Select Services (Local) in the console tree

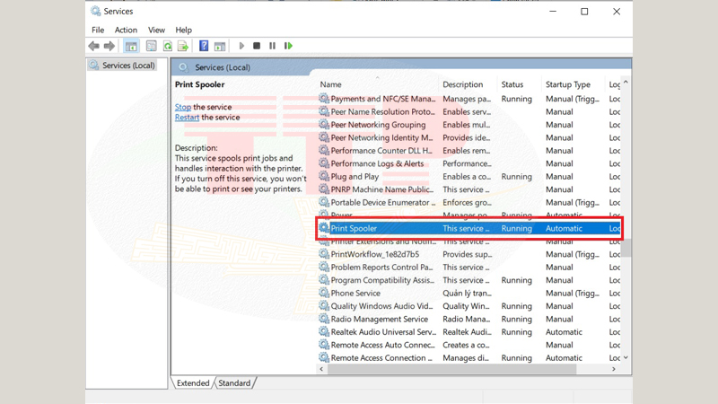click(x=123, y=65)
